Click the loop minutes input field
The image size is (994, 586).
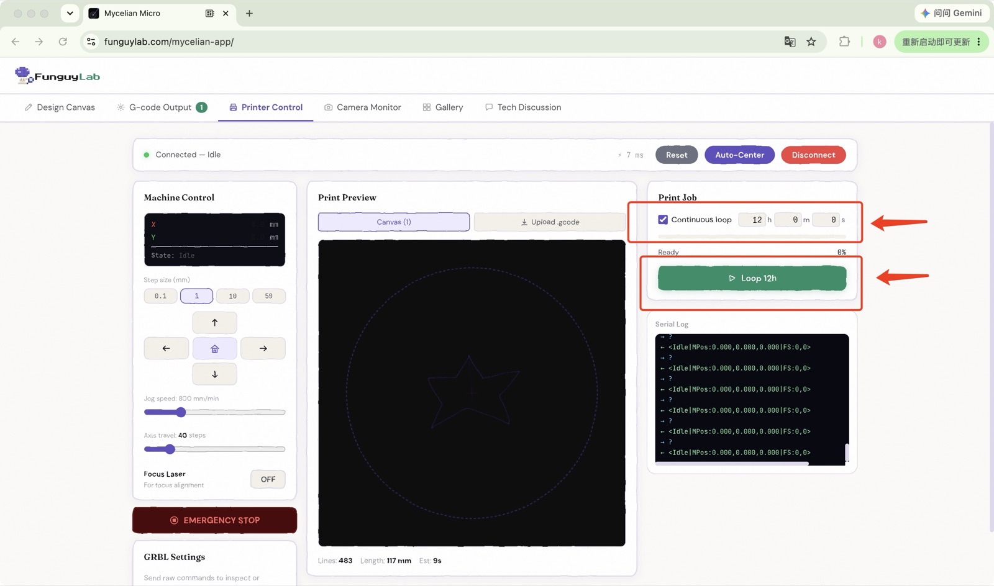[x=788, y=220]
